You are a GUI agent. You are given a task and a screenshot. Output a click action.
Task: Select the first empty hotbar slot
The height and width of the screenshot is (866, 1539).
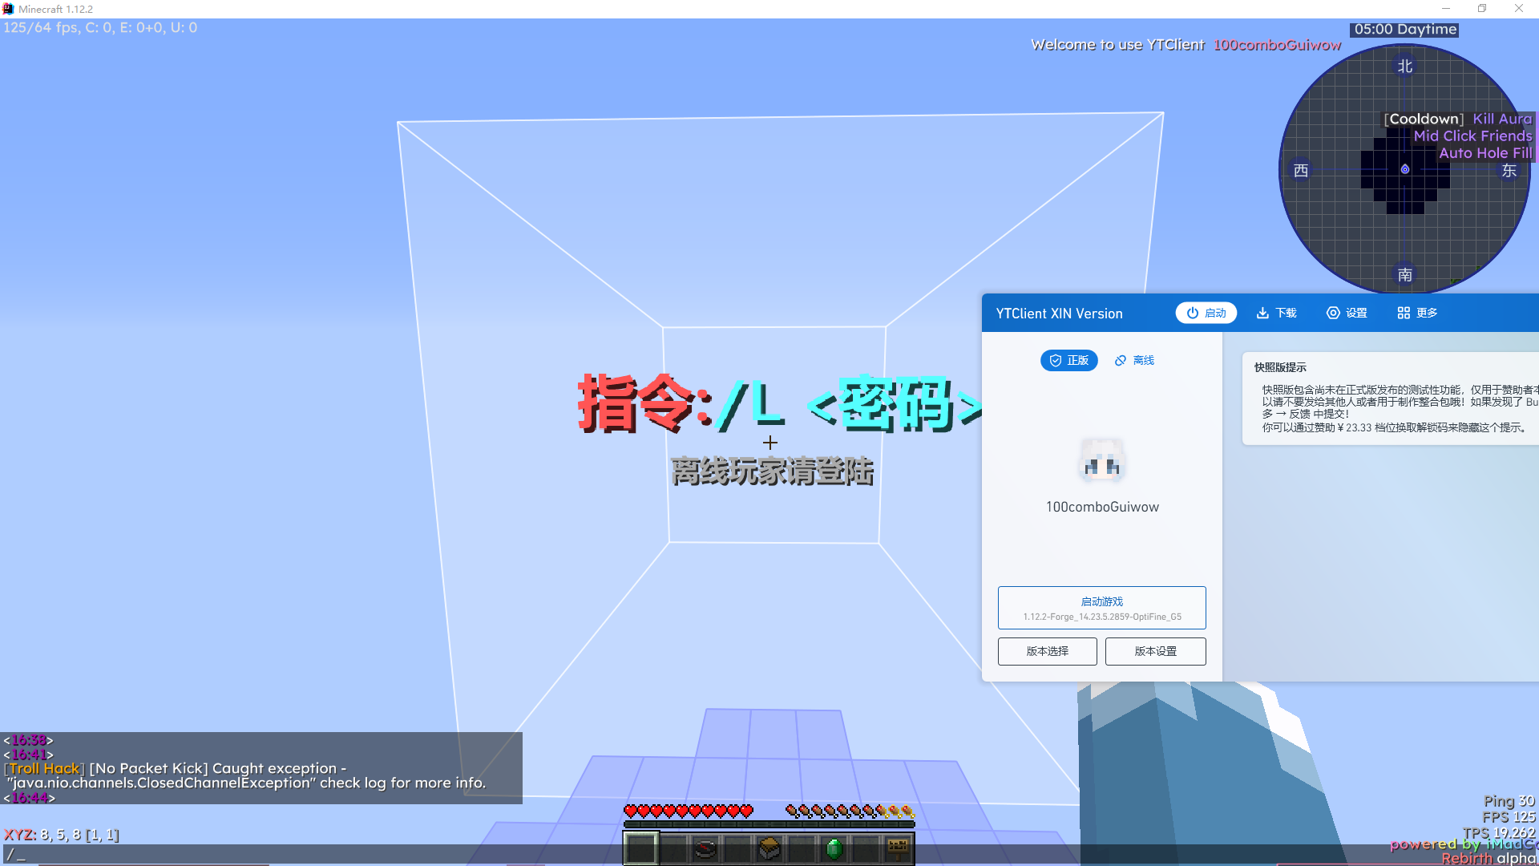[x=641, y=848]
